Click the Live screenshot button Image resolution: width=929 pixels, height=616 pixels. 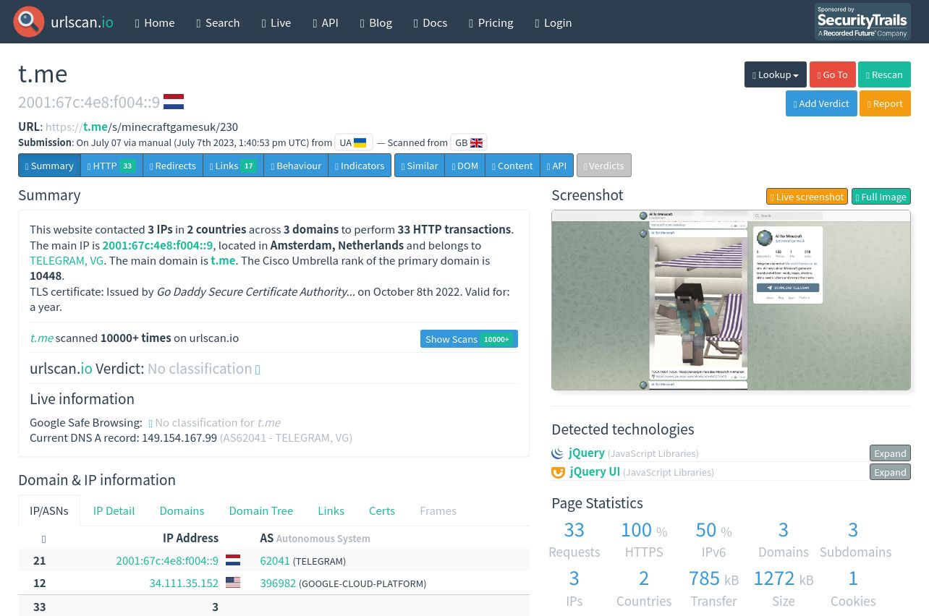807,197
